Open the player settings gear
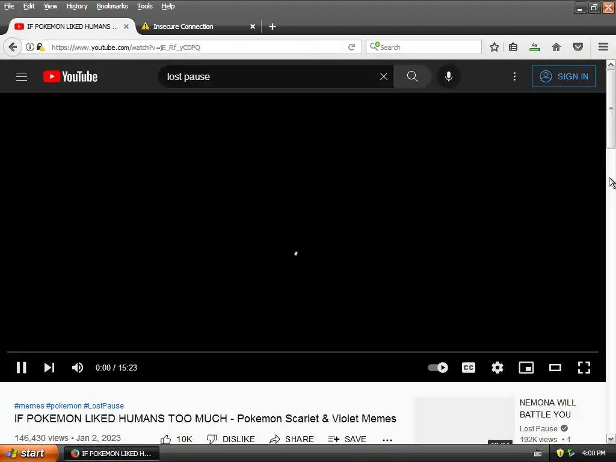This screenshot has height=462, width=616. point(497,368)
